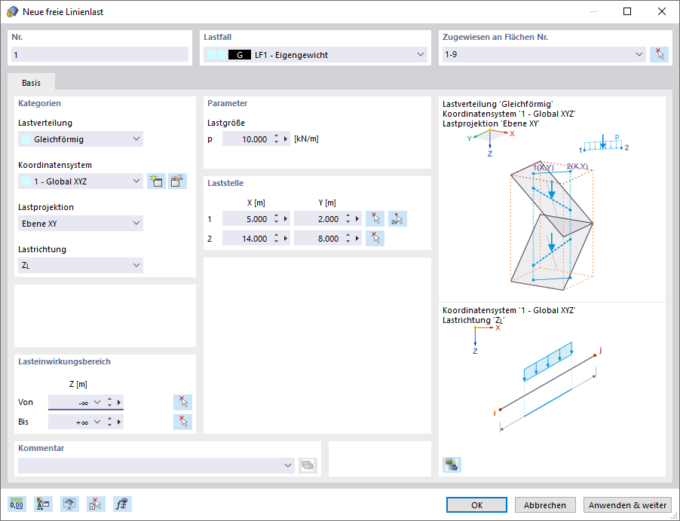
Task: Click the X value 14.000 field
Action: [247, 238]
